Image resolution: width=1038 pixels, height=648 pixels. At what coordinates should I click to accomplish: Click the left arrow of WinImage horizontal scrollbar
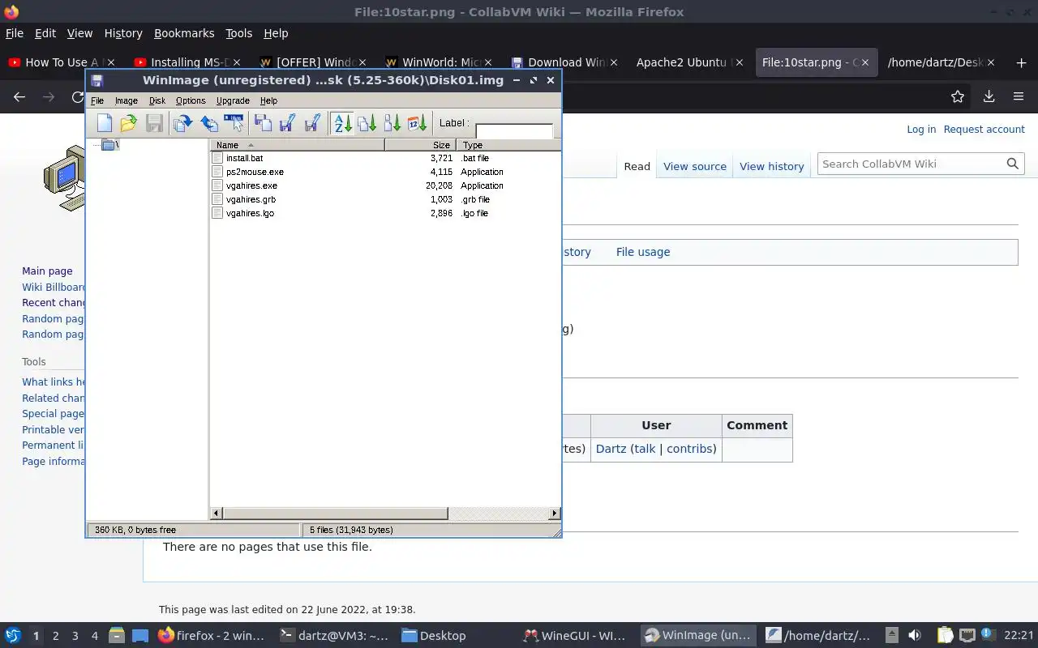(216, 514)
